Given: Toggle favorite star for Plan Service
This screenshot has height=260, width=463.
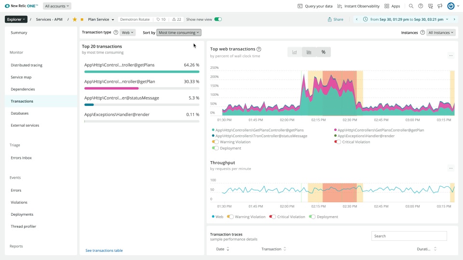Looking at the screenshot, I should 75,19.
